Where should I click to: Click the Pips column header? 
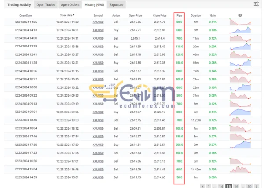(179, 16)
